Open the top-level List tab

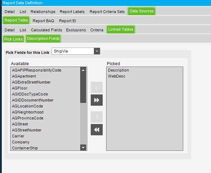[x=23, y=12]
